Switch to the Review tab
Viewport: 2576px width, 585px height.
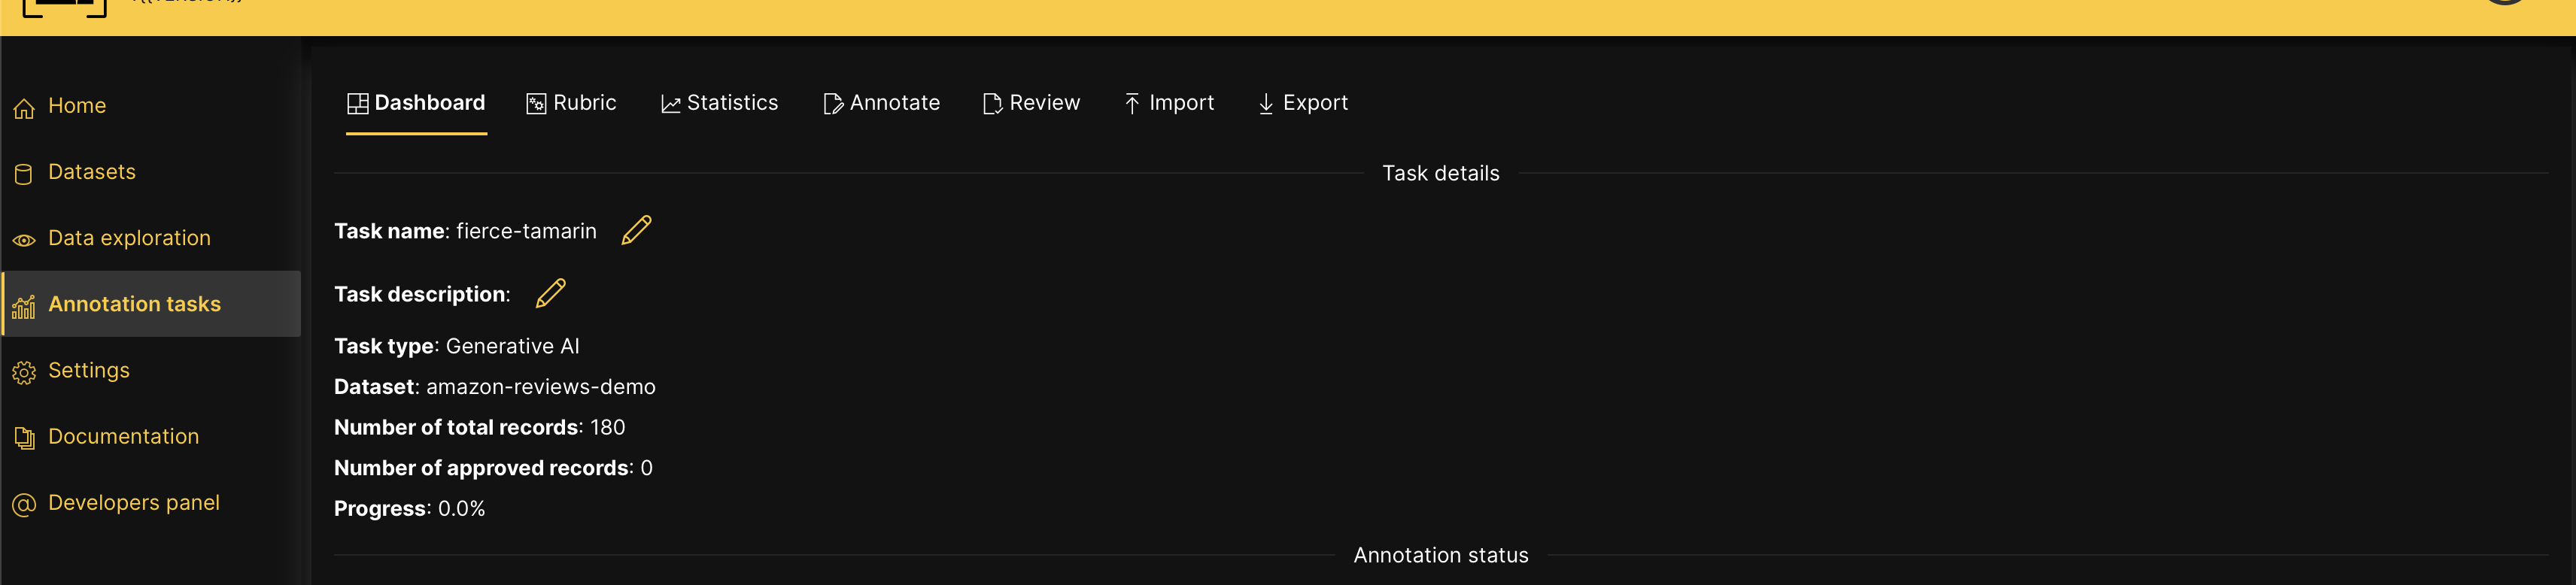point(1031,102)
